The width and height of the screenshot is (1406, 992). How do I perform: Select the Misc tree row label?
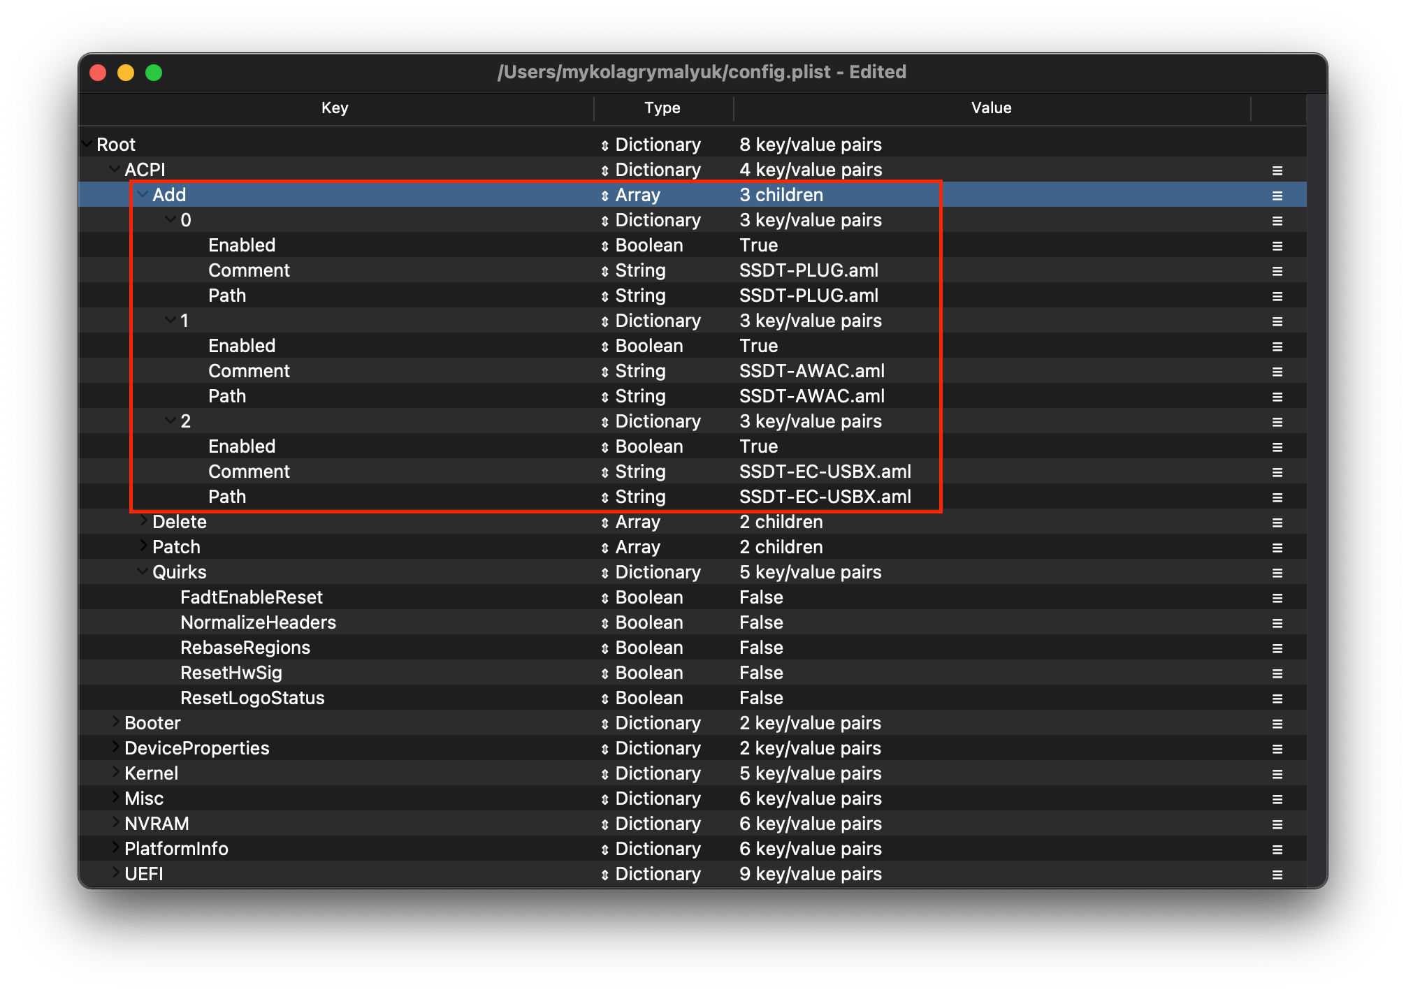tap(144, 798)
